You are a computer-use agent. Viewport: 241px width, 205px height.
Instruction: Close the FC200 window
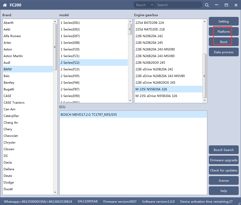(236, 5)
